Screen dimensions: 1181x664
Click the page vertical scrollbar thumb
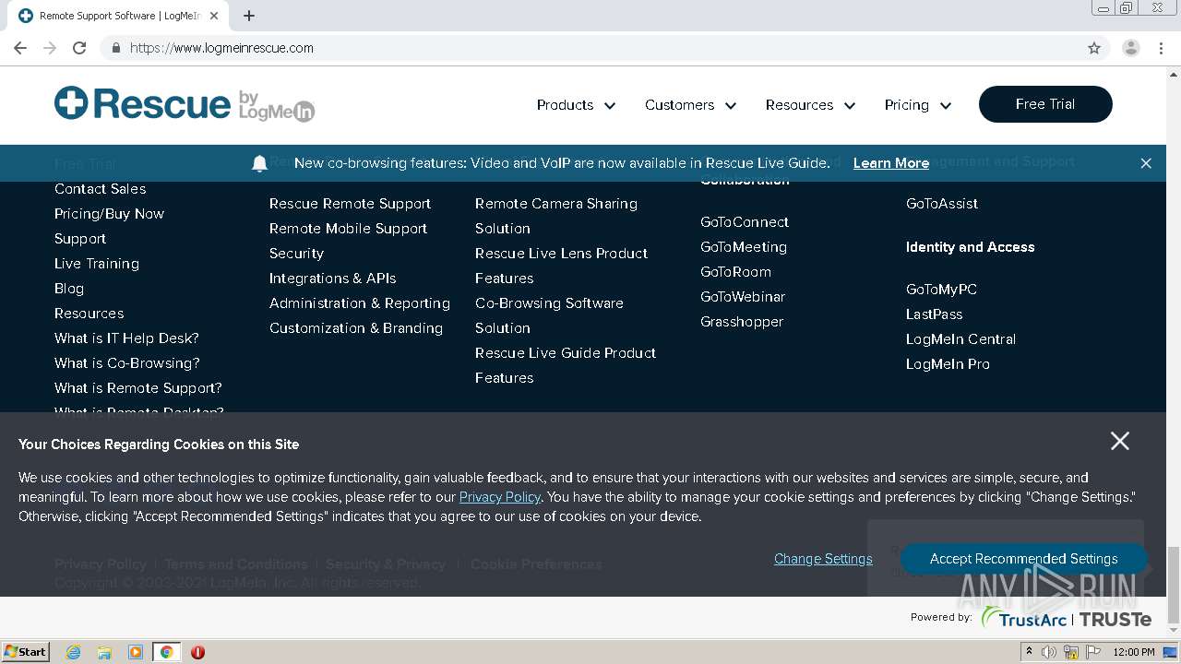[1173, 584]
